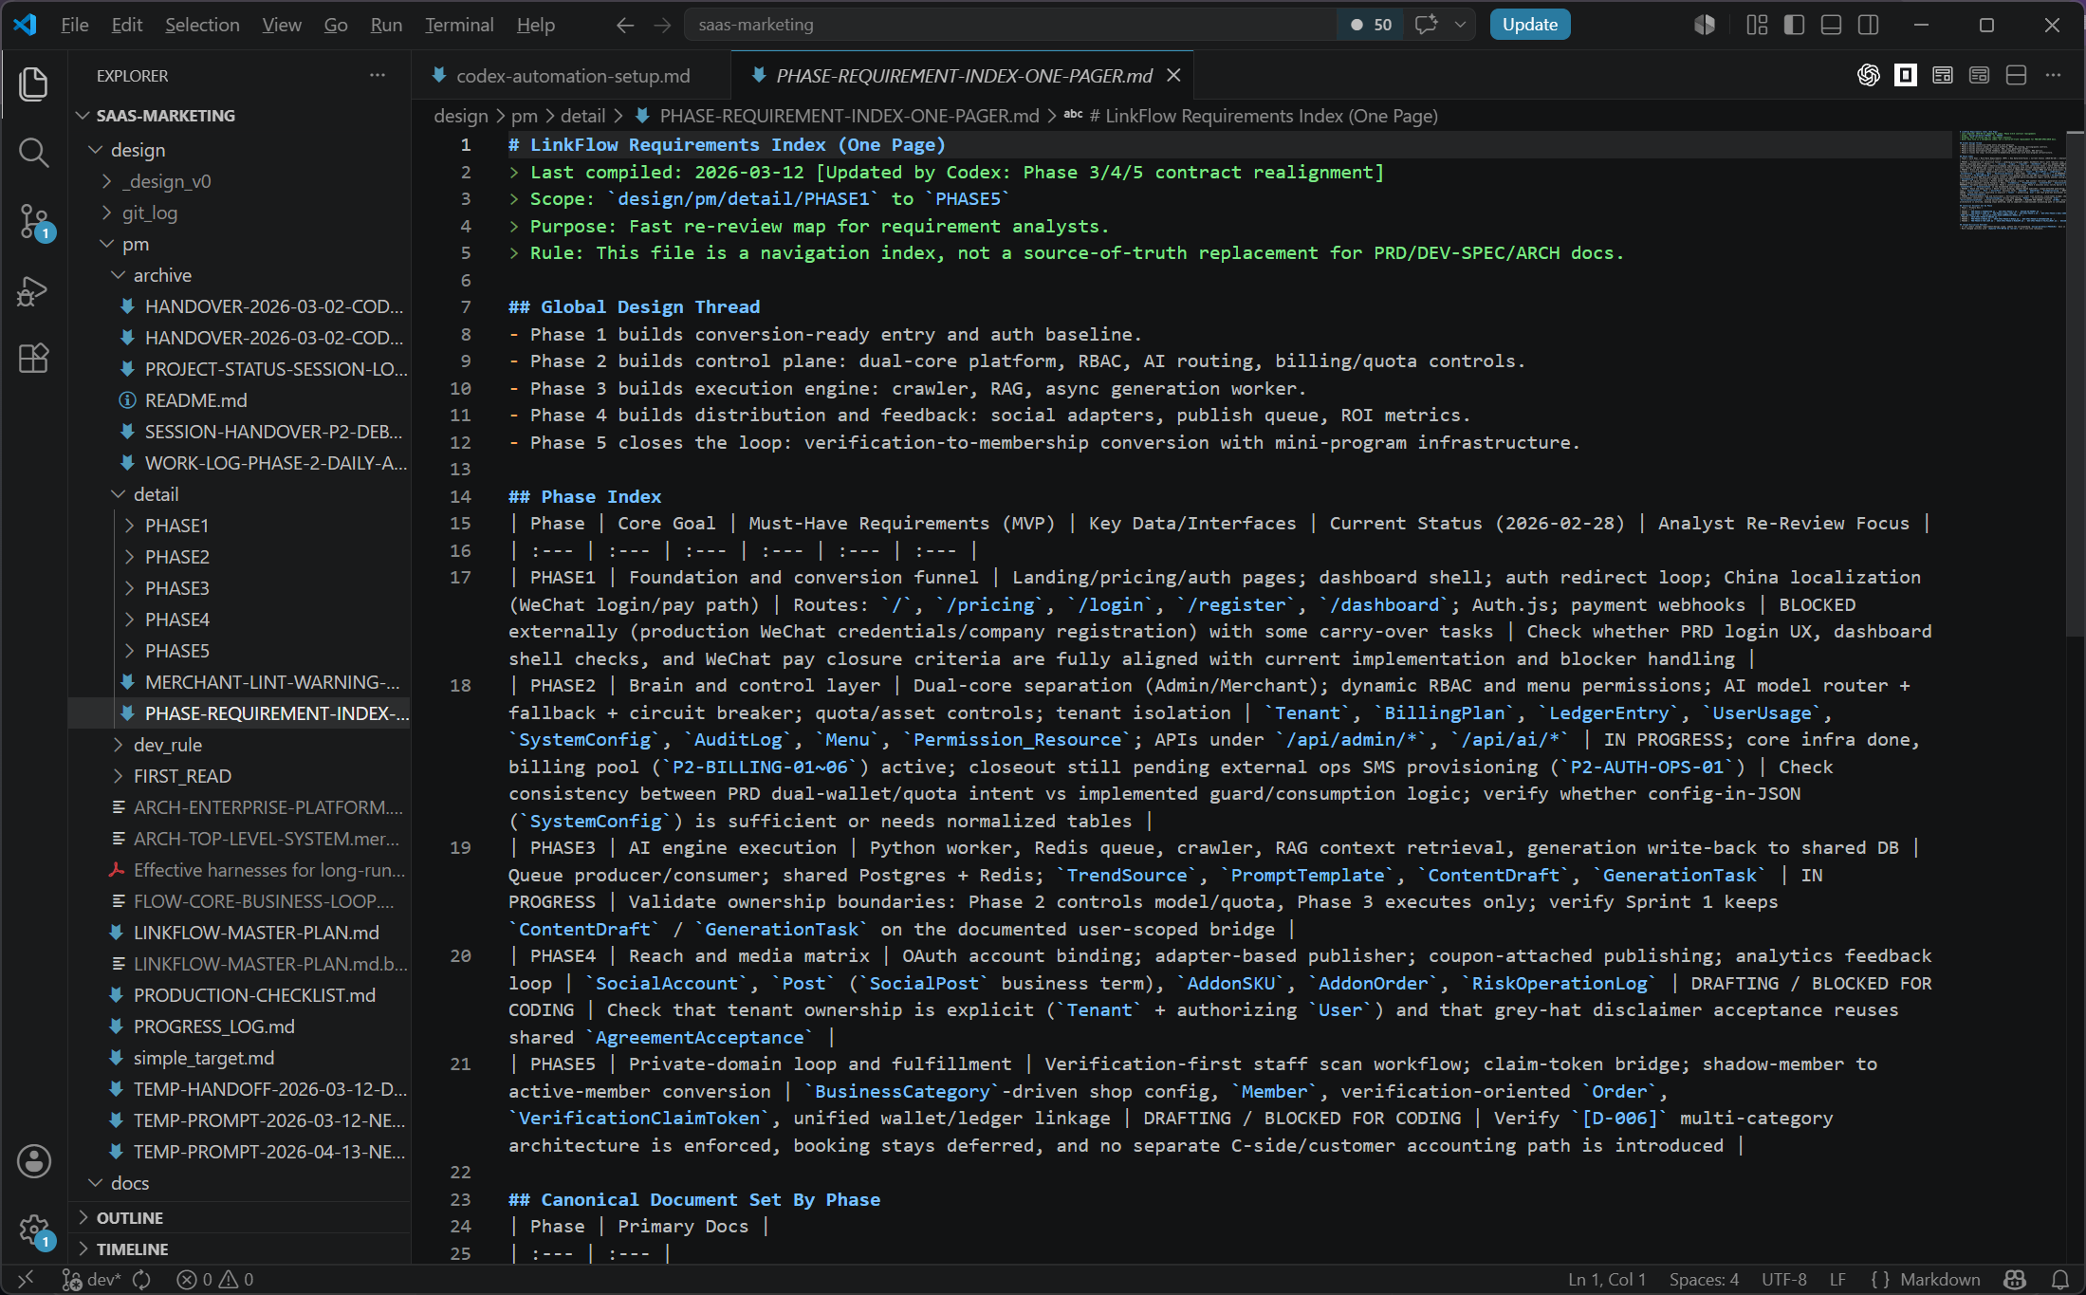This screenshot has width=2086, height=1295.
Task: Close the PHASE-REQUIREMENT-INDEX-ONE-PAGER.md tab
Action: [x=1173, y=75]
